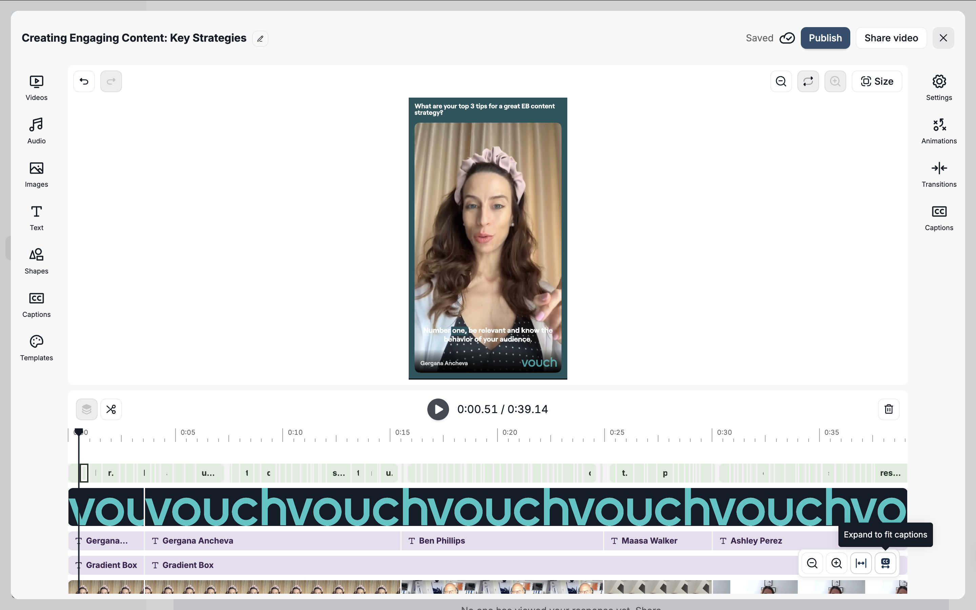
Task: Click the undo arrow button
Action: coord(84,81)
